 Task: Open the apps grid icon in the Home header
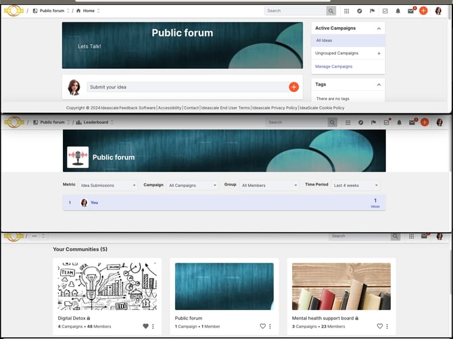tap(347, 11)
